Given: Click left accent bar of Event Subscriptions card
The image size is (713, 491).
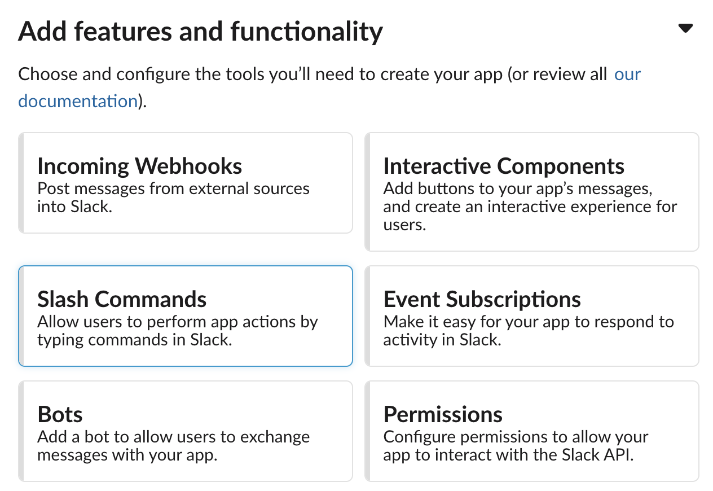Looking at the screenshot, I should [x=368, y=315].
